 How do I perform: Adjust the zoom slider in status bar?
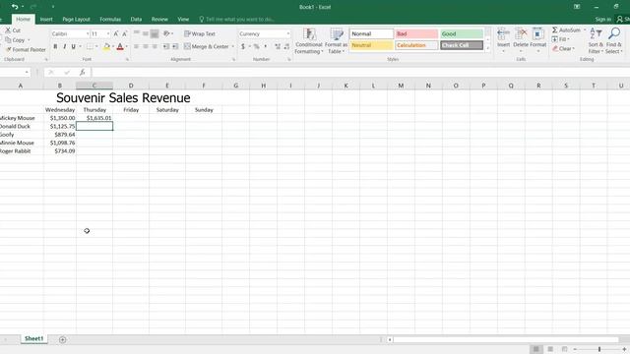(x=599, y=349)
